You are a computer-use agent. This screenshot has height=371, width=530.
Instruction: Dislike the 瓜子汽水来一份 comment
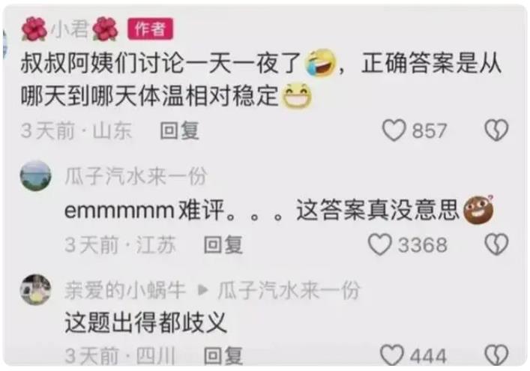pos(496,244)
